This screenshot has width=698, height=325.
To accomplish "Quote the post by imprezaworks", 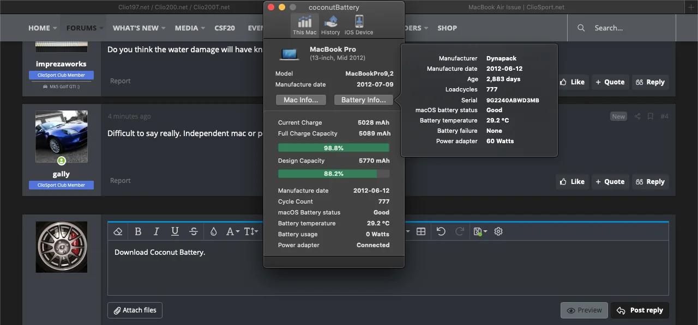I will (610, 82).
